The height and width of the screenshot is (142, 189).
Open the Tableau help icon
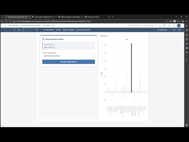click(169, 26)
